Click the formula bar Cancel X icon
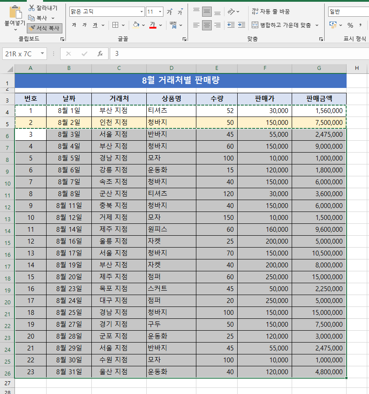The image size is (369, 394). click(68, 54)
